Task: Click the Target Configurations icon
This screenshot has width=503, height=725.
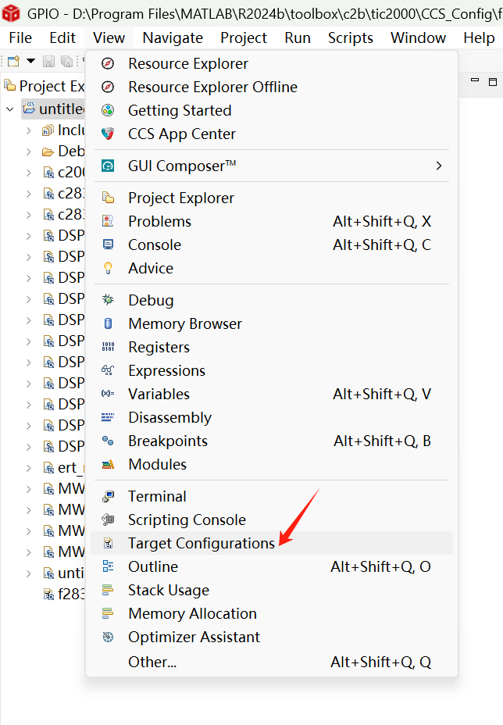Action: click(108, 543)
